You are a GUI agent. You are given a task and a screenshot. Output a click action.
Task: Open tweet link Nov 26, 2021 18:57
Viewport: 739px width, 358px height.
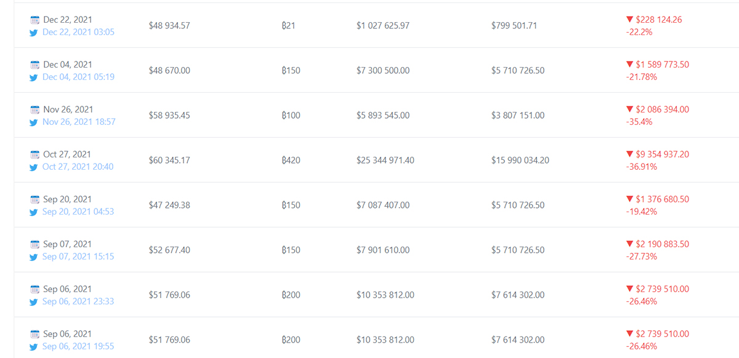pos(79,122)
